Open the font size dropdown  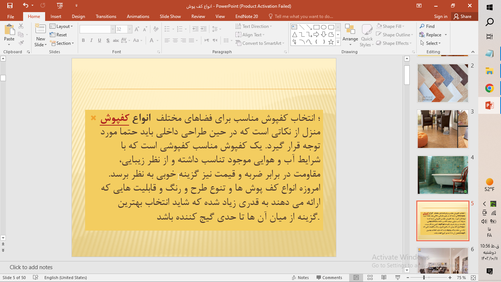tap(129, 29)
